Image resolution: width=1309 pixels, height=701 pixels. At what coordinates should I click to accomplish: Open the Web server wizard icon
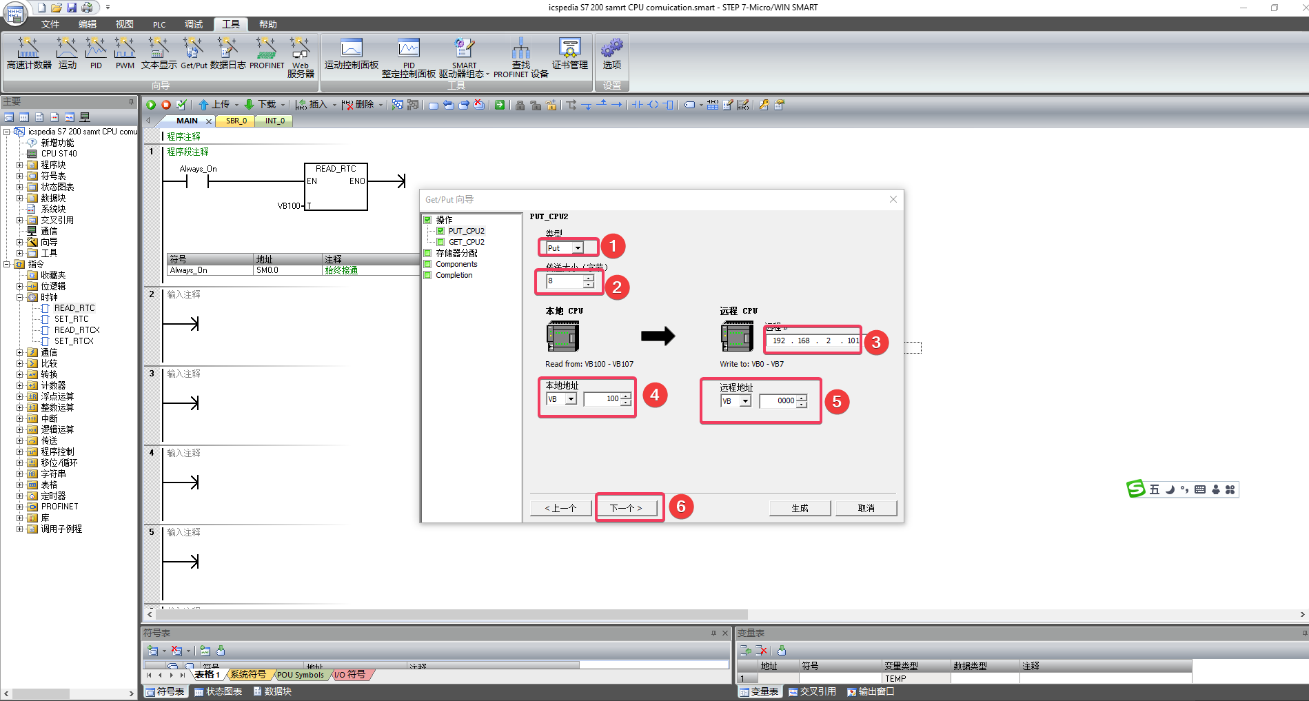[301, 57]
